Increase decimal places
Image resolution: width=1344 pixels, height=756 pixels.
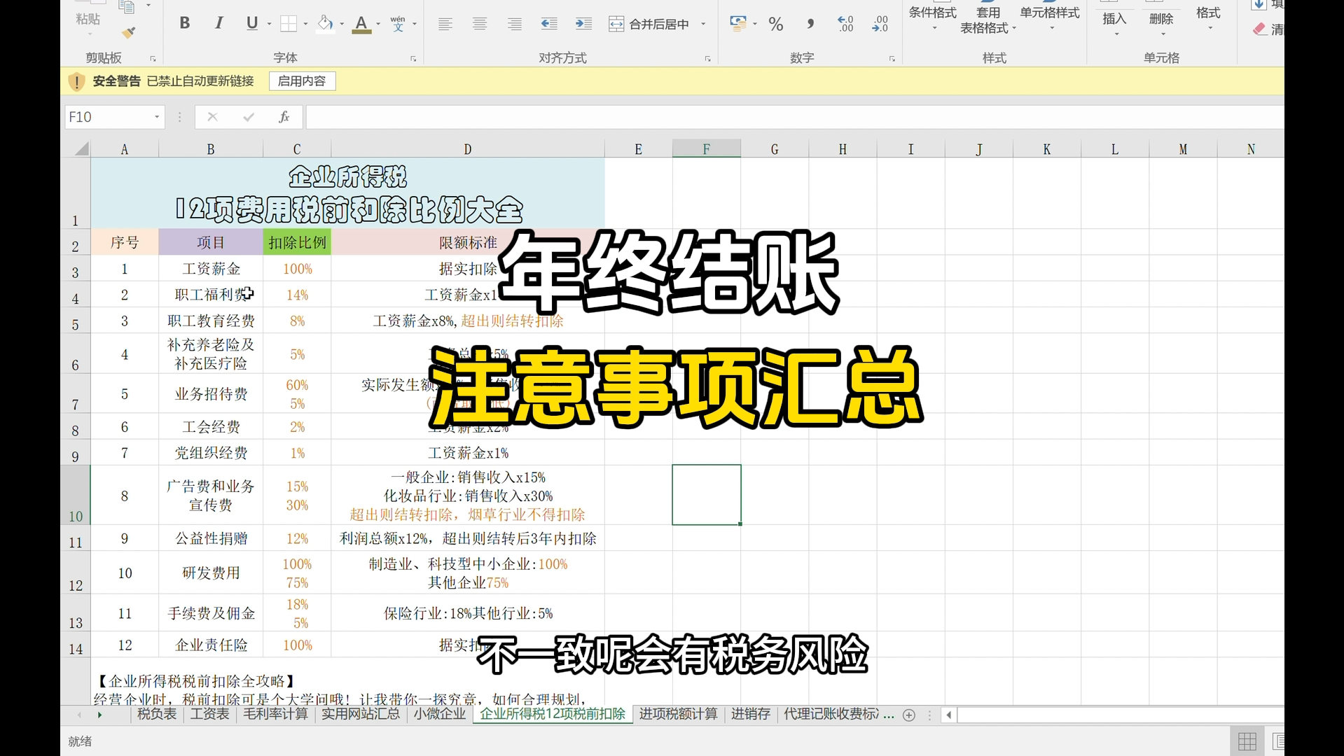tap(845, 24)
